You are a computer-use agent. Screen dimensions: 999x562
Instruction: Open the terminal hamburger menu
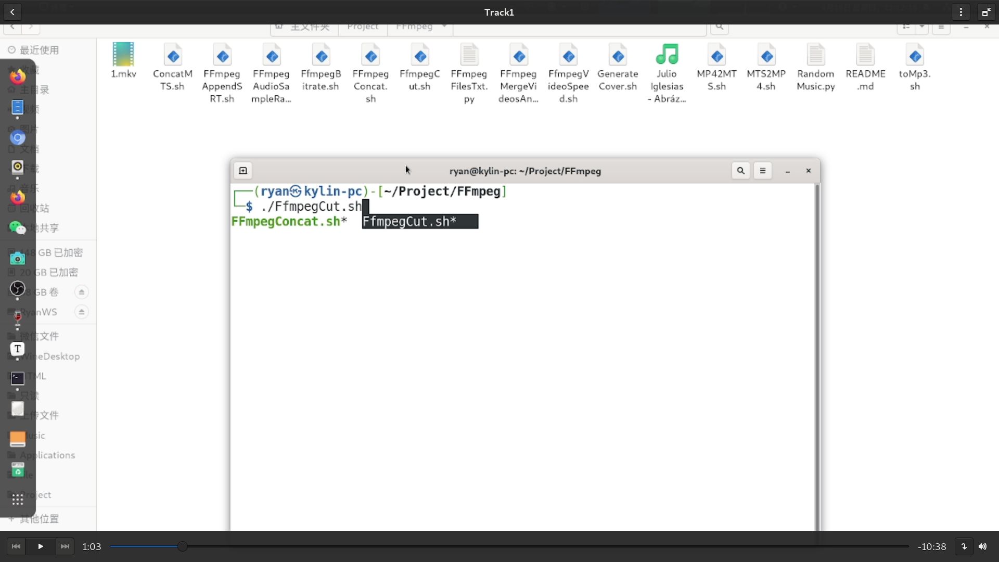(763, 171)
